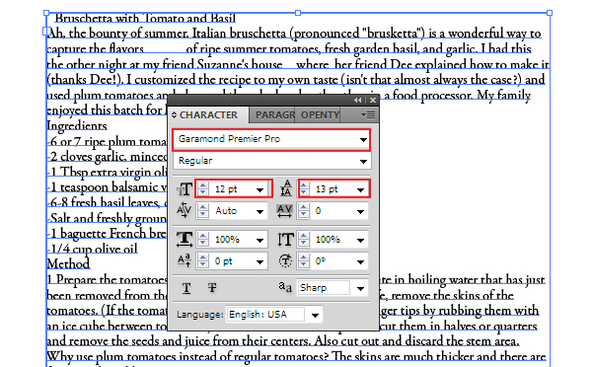Click the font size stepper arrows

pyautogui.click(x=203, y=188)
